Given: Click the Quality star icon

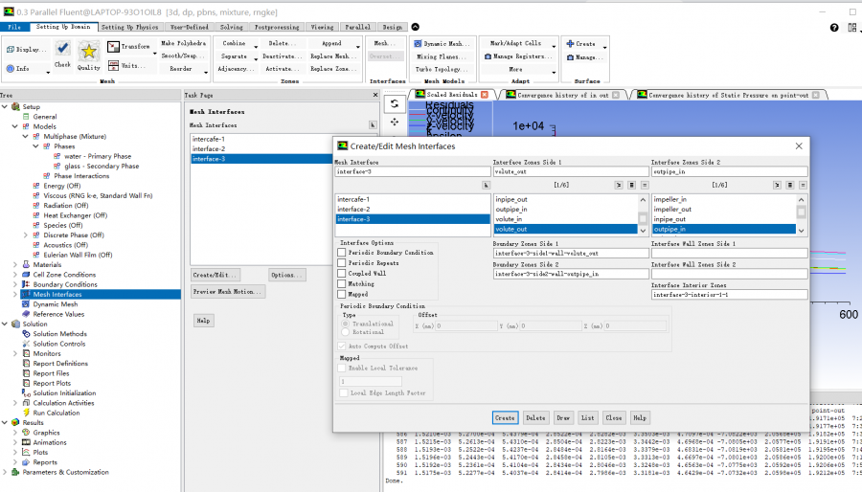Looking at the screenshot, I should click(88, 51).
